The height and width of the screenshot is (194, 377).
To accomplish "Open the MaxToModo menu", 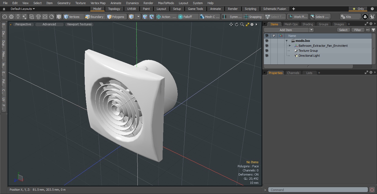I will [166, 3].
